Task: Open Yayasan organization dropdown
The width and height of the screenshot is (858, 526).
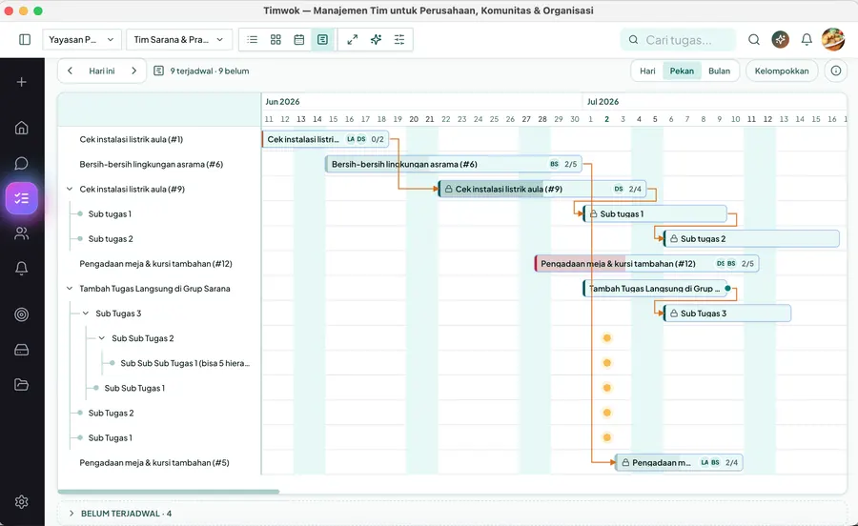Action: [82, 39]
